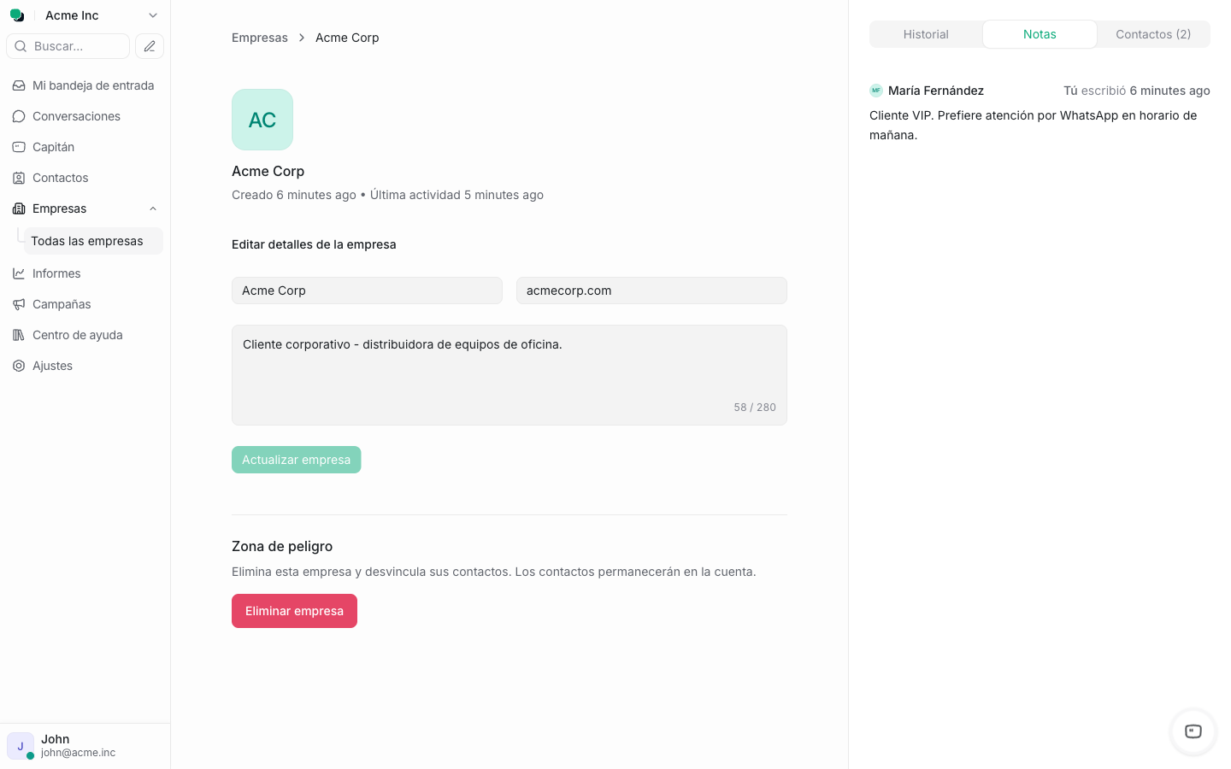Open the Acme Inc account switcher dropdown
The height and width of the screenshot is (769, 1231).
tap(101, 15)
